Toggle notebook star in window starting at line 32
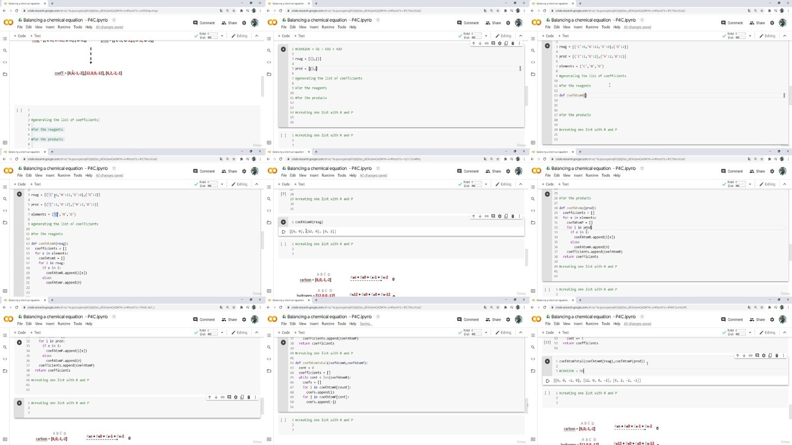Screen dimensions: 792x445 tap(114, 316)
